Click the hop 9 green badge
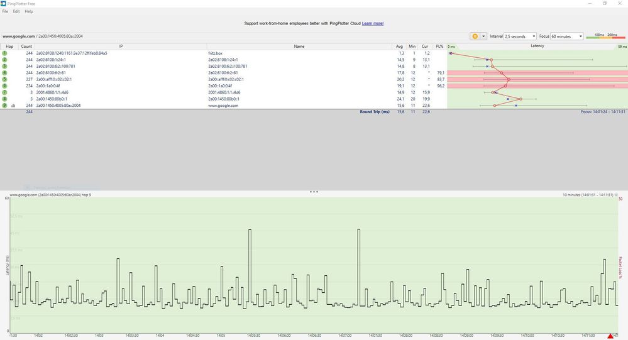 (x=4, y=106)
